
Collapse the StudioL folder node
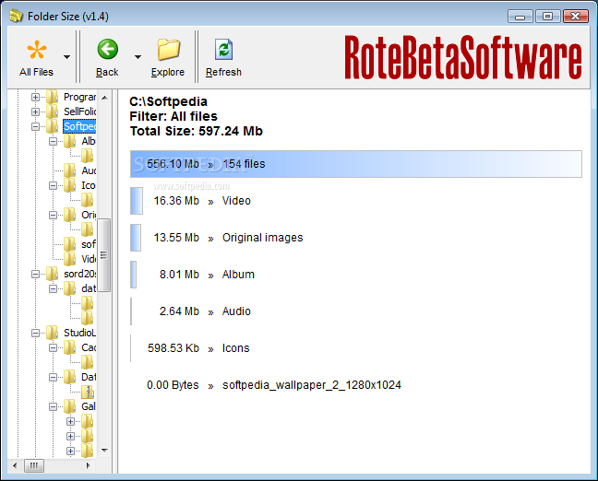pyautogui.click(x=35, y=333)
